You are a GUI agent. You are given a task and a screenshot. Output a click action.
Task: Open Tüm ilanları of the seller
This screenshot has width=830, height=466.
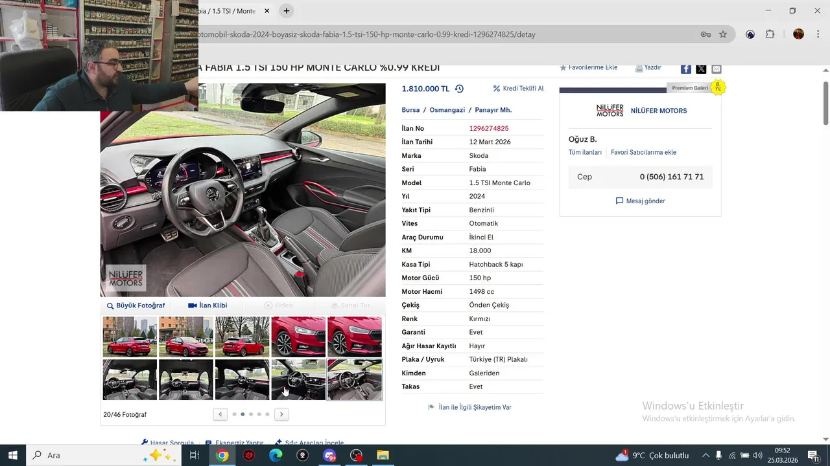585,153
